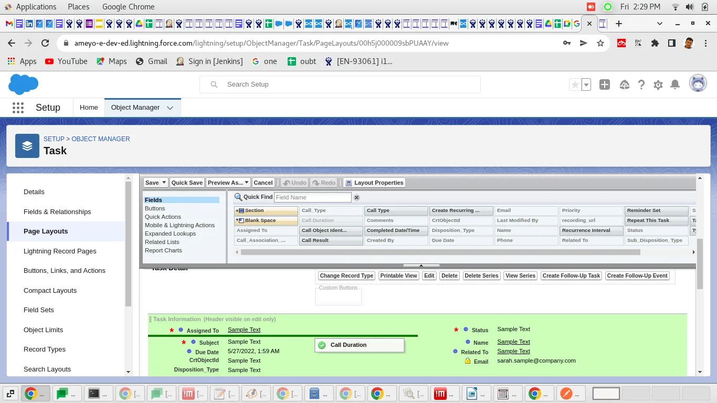Screen dimensions: 717x403
Task: Open the user avatar profile menu
Action: pos(698,83)
